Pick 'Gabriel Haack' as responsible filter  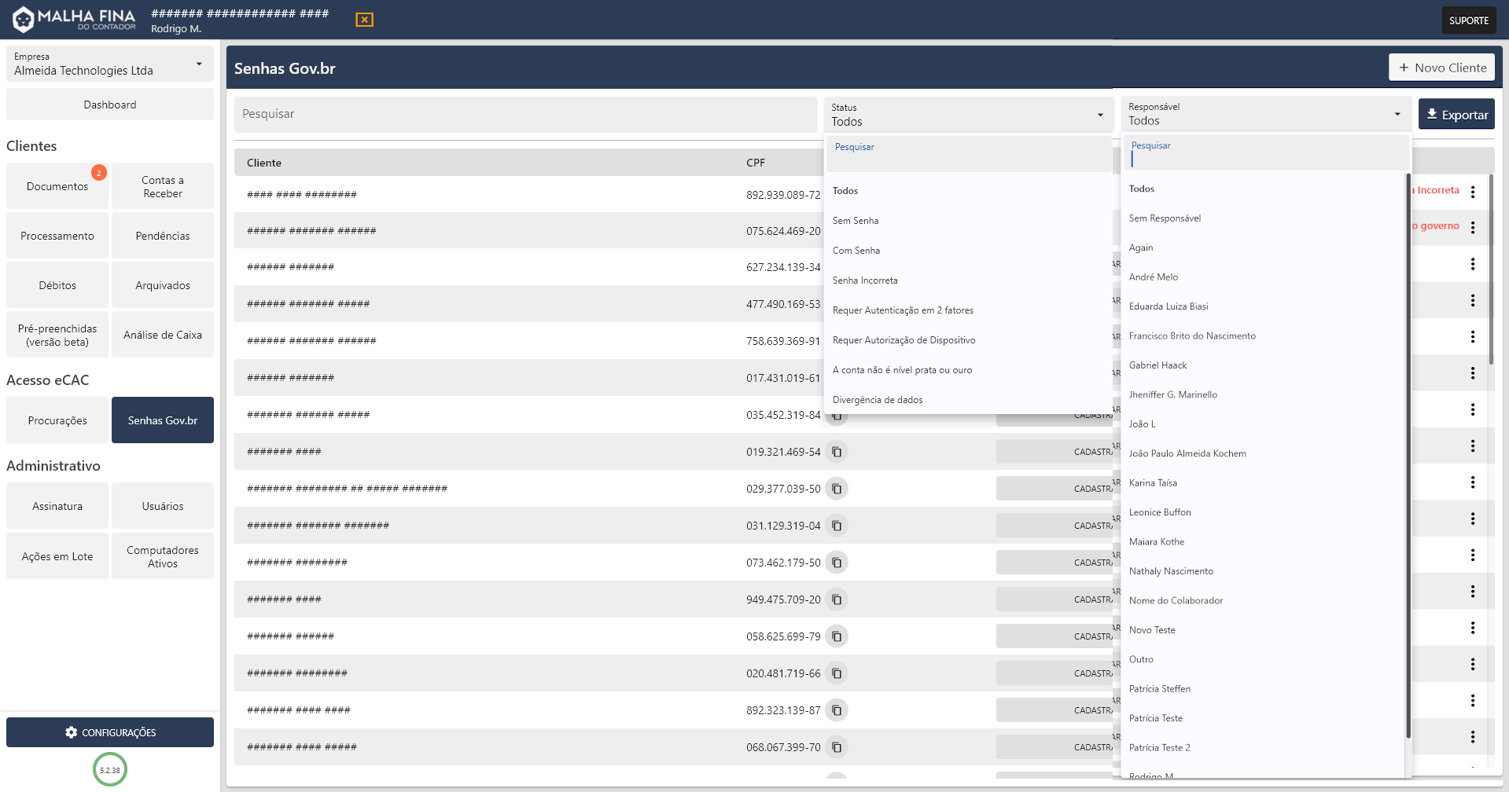click(x=1158, y=365)
